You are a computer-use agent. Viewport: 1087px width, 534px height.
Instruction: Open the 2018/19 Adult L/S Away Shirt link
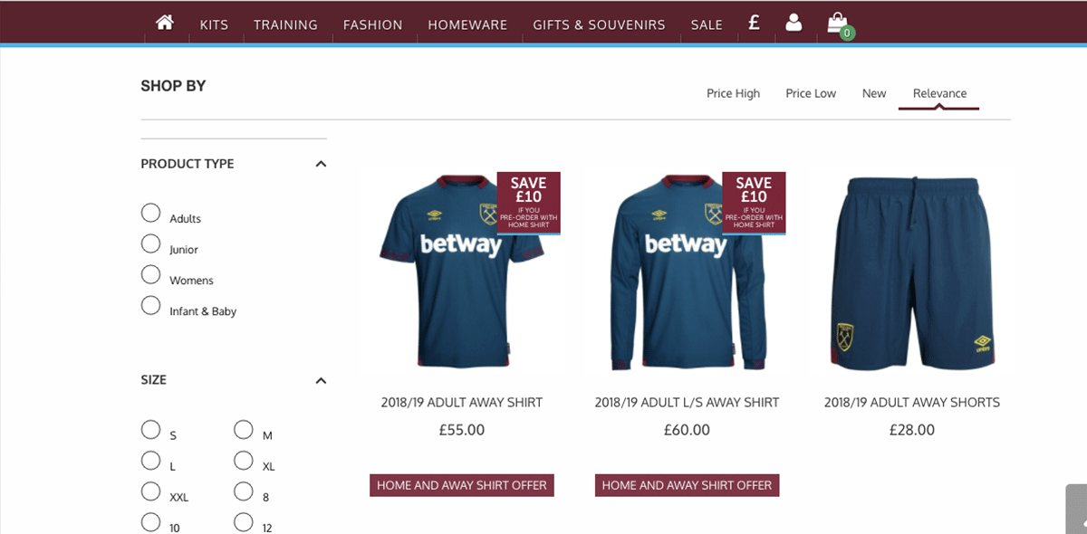pyautogui.click(x=687, y=402)
